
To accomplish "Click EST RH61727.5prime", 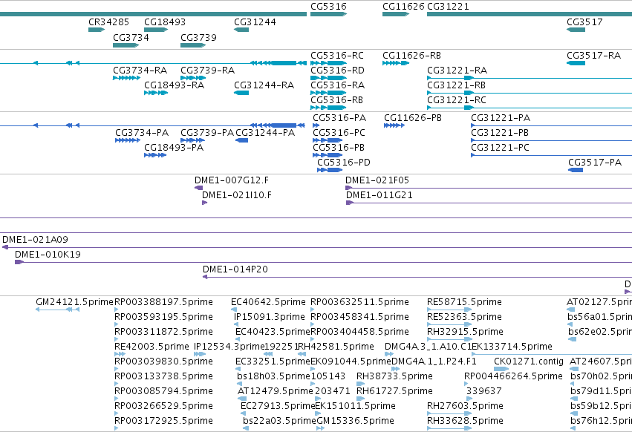I will tap(360, 399).
